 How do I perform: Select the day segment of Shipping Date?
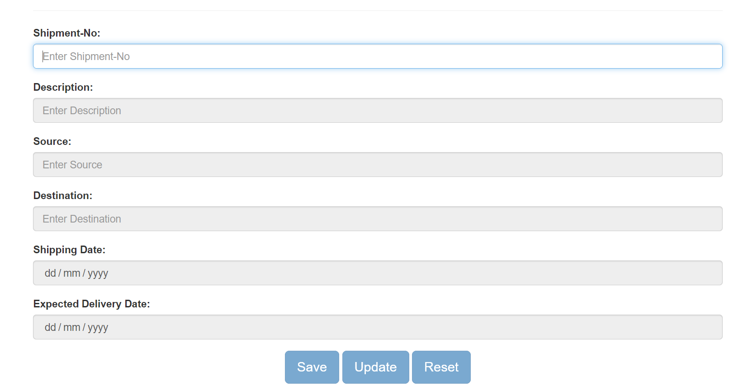tap(50, 273)
